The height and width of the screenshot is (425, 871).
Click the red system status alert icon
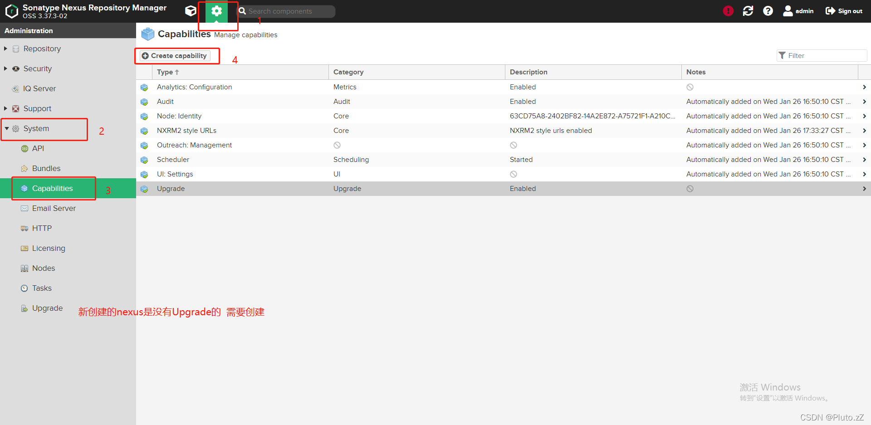point(728,11)
